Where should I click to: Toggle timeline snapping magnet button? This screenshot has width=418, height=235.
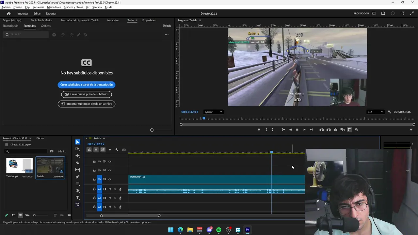[x=96, y=150]
